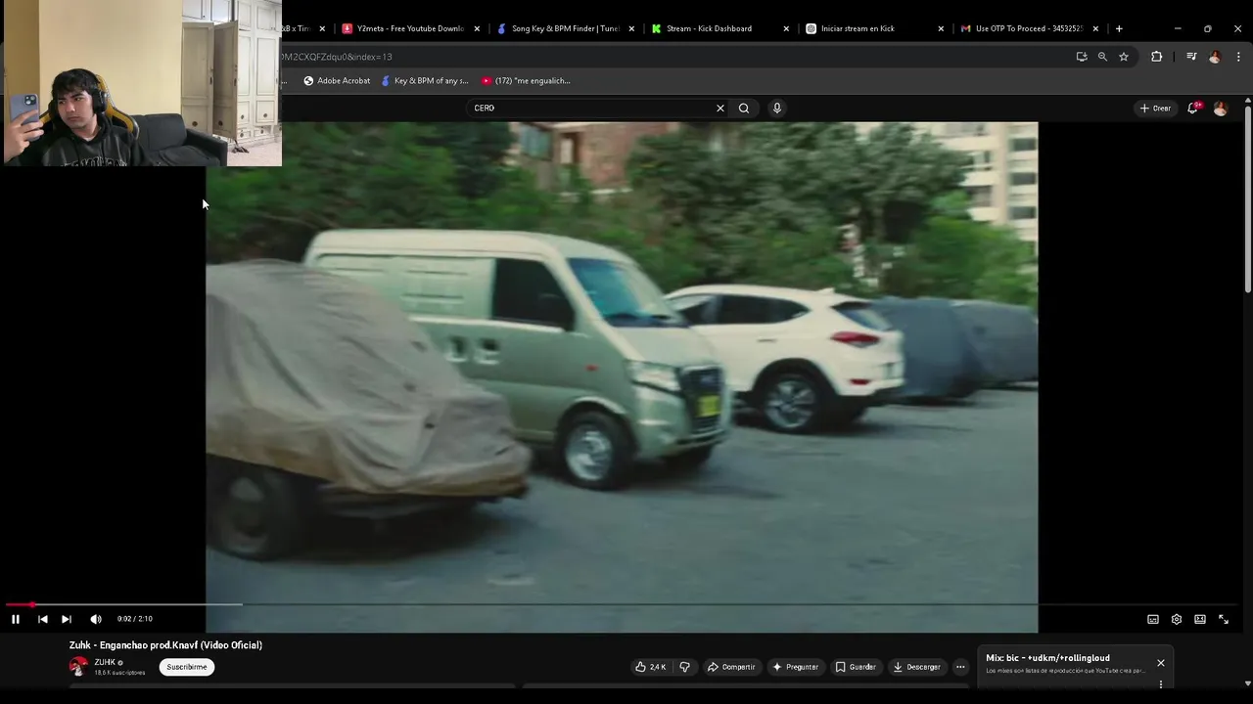This screenshot has height=704, width=1253.
Task: Open the Crear create menu
Action: tap(1155, 108)
